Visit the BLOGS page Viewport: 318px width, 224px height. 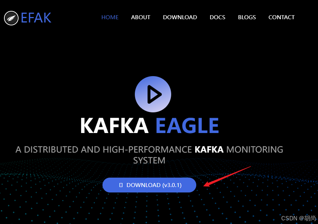point(247,17)
